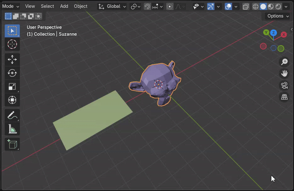294x191 pixels.
Task: Select the Scale tool
Action: point(12,86)
